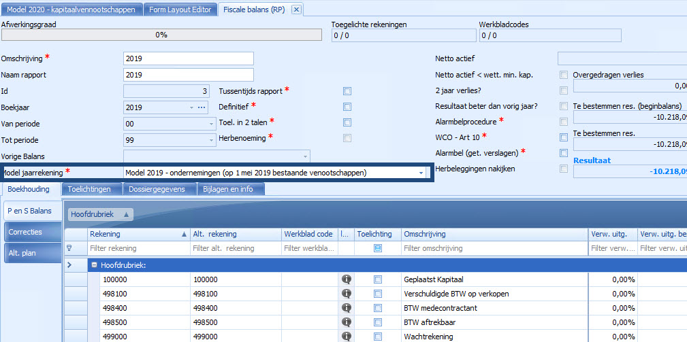Close the Fiscale balans (RP) tab
Screen dimensions: 687x342
point(295,10)
